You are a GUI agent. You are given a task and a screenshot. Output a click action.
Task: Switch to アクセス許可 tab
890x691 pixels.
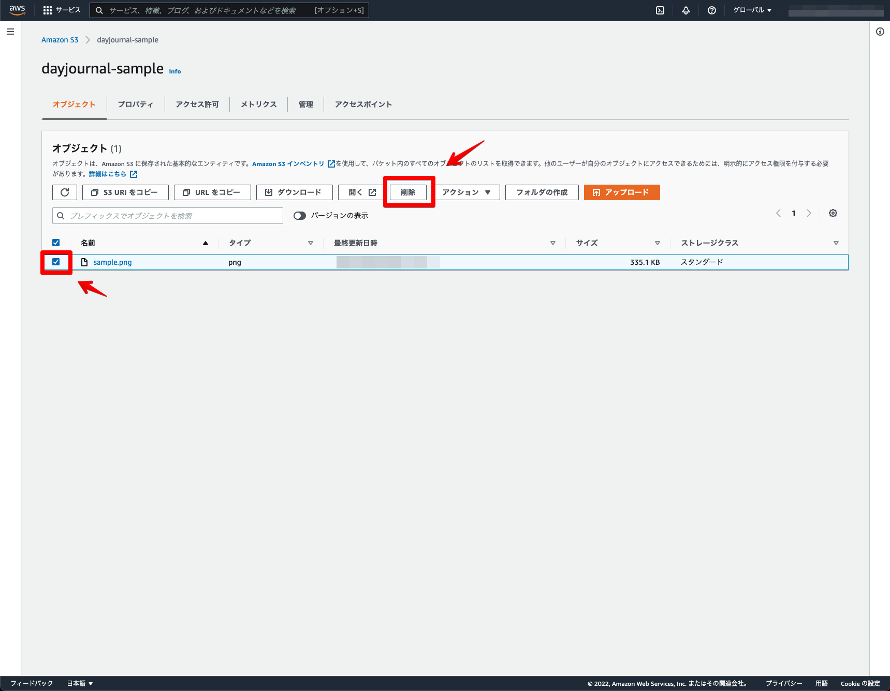point(197,104)
